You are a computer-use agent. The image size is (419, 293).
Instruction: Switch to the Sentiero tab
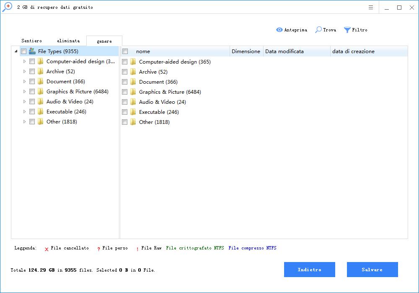point(31,41)
